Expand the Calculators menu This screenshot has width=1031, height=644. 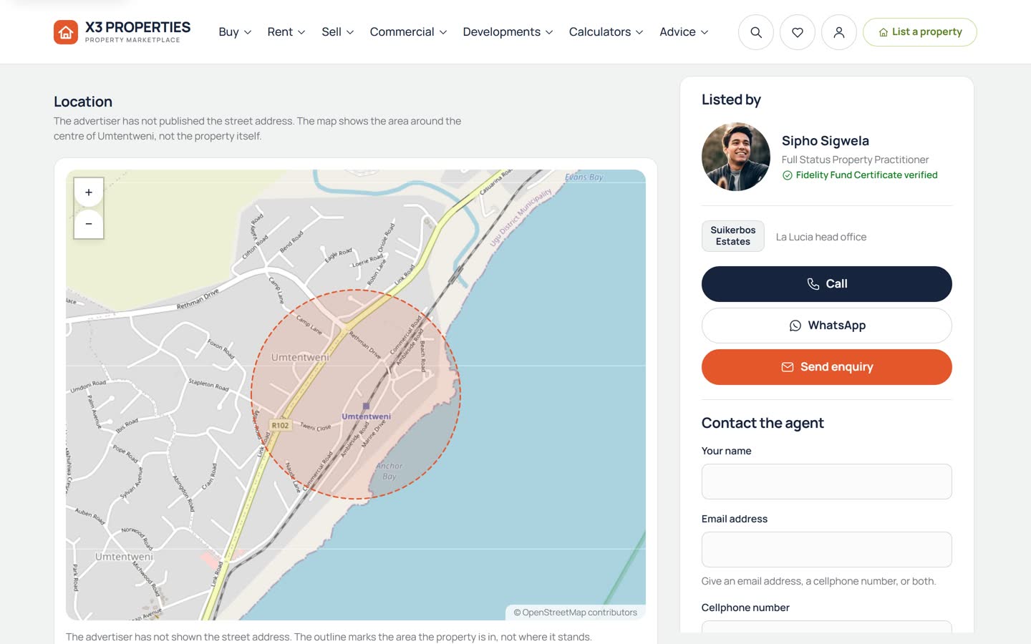tap(606, 32)
